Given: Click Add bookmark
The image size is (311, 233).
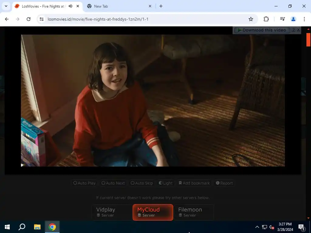Looking at the screenshot, I should coord(194,183).
